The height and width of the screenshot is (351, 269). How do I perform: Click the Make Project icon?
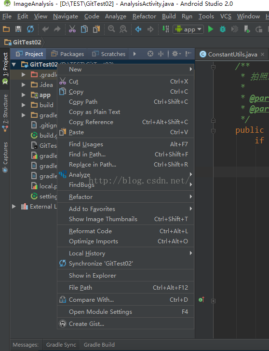[166, 29]
